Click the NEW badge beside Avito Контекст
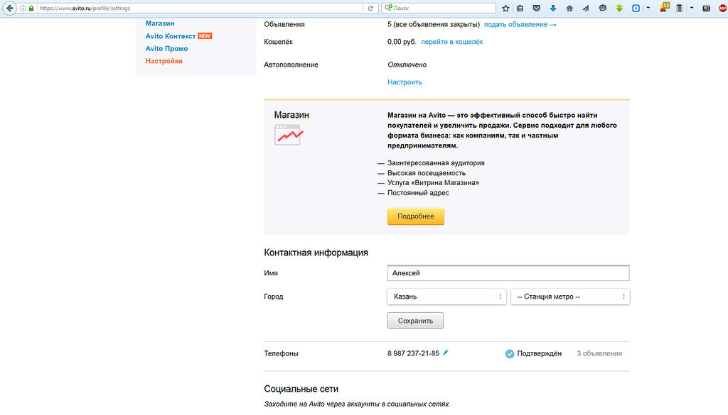 [205, 35]
